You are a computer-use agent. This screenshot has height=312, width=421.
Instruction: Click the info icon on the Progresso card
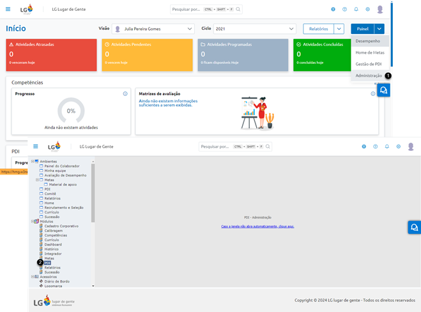[x=125, y=94]
